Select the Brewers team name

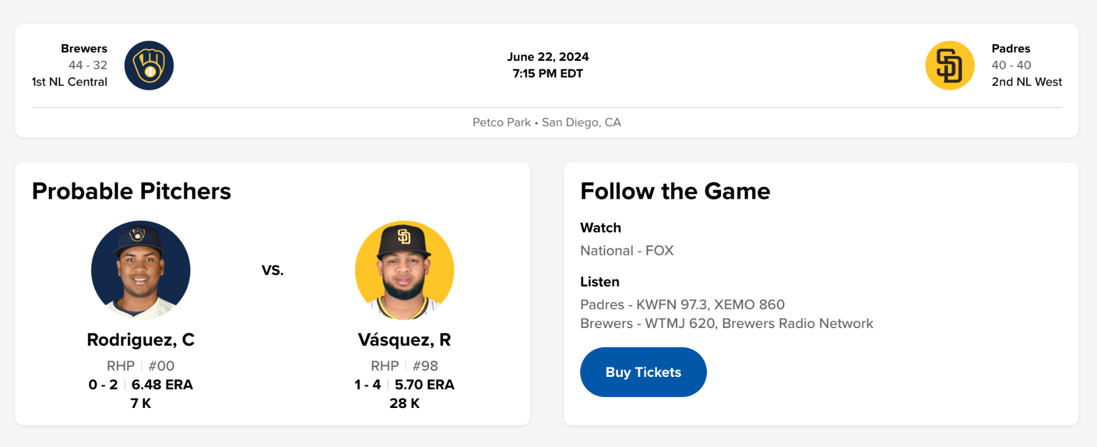tap(84, 49)
